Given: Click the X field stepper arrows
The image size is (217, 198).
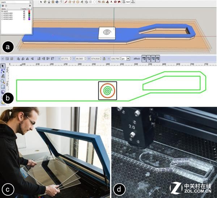Looking at the screenshot, I should (x=71, y=59).
